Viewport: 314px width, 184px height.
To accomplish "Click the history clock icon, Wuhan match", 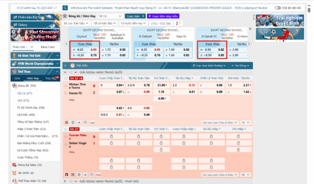I will coord(85,123).
